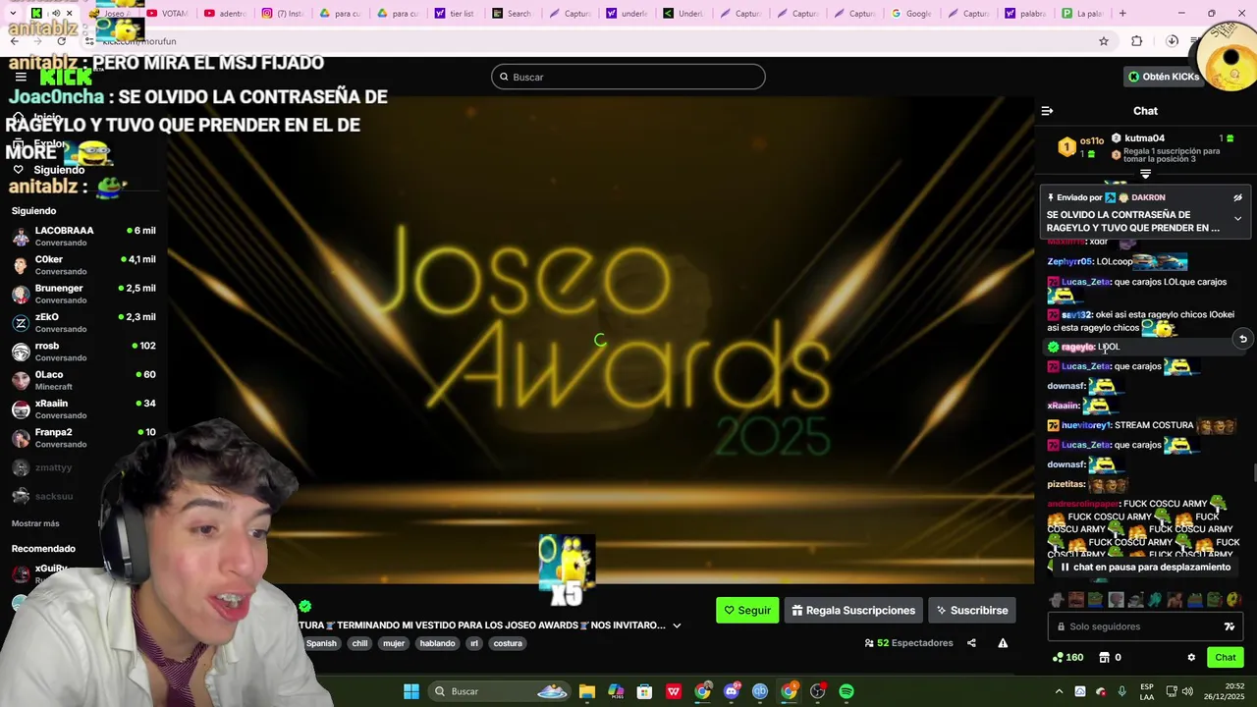
Task: Bookmark page with star icon
Action: pos(1104,41)
